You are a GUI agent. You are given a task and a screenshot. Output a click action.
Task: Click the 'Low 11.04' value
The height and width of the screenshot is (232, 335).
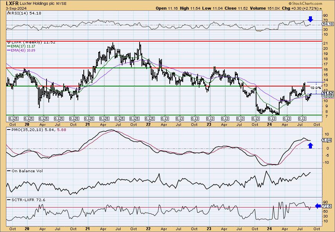coord(212,8)
